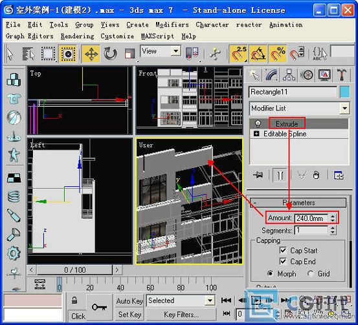Image resolution: width=358 pixels, height=325 pixels.
Task: Click the Set Key button
Action: coord(129,315)
